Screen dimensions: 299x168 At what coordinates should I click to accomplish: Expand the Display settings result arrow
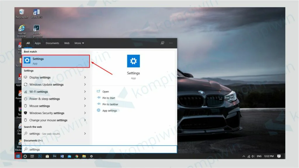[85, 78]
